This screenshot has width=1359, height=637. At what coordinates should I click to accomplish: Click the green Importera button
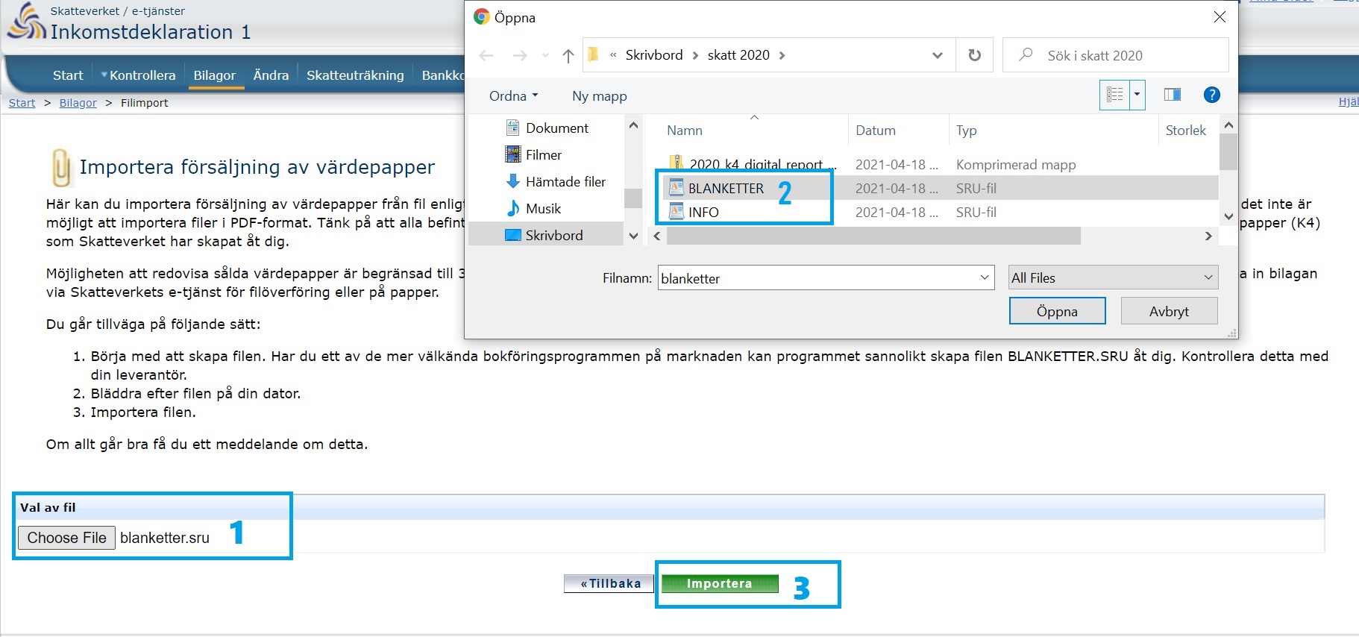click(720, 583)
